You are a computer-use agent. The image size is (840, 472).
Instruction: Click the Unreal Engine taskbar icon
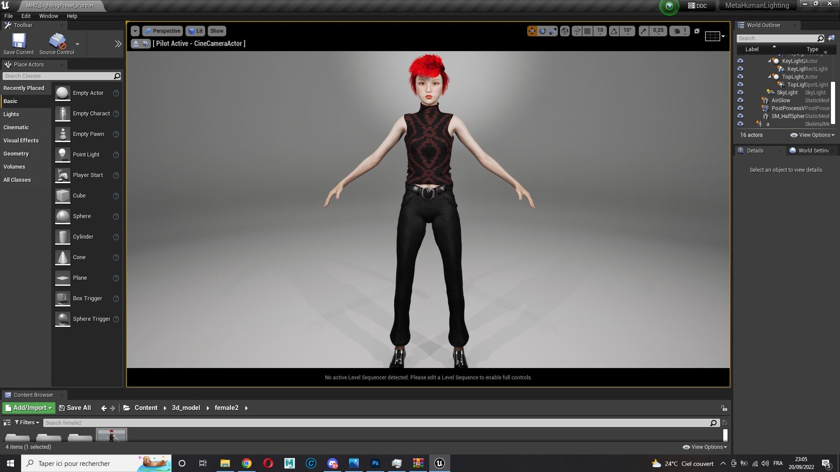pos(440,463)
